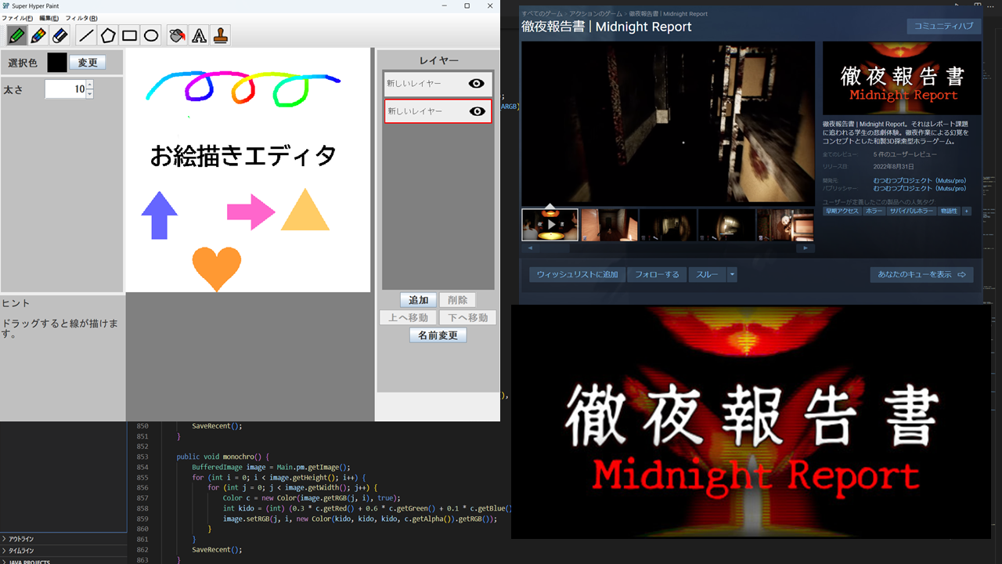This screenshot has height=564, width=1002.
Task: Click code line 'public void monochro() {'
Action: pos(222,457)
